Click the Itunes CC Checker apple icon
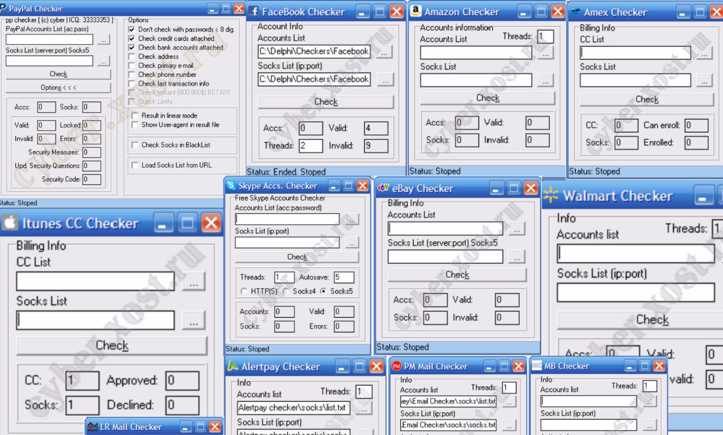The width and height of the screenshot is (723, 435). point(10,223)
